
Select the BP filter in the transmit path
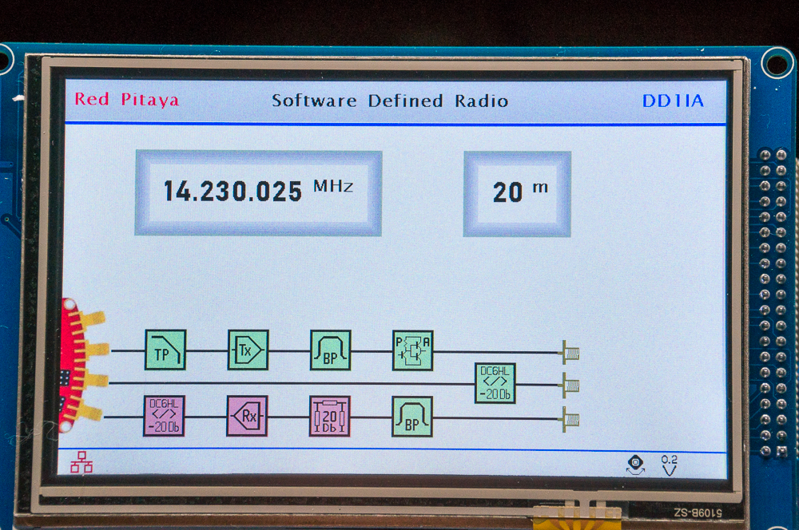pyautogui.click(x=331, y=350)
